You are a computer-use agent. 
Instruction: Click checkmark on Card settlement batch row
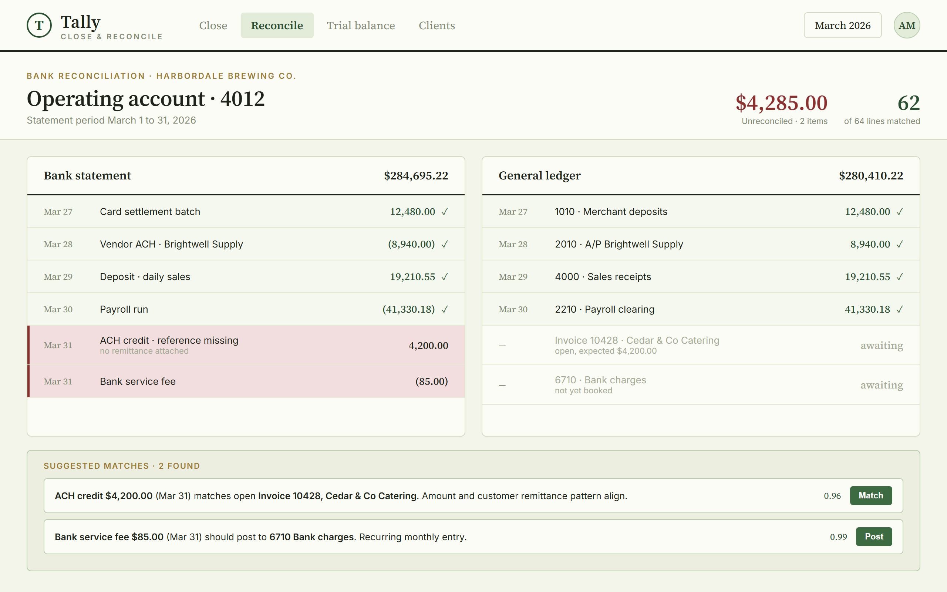pyautogui.click(x=445, y=212)
